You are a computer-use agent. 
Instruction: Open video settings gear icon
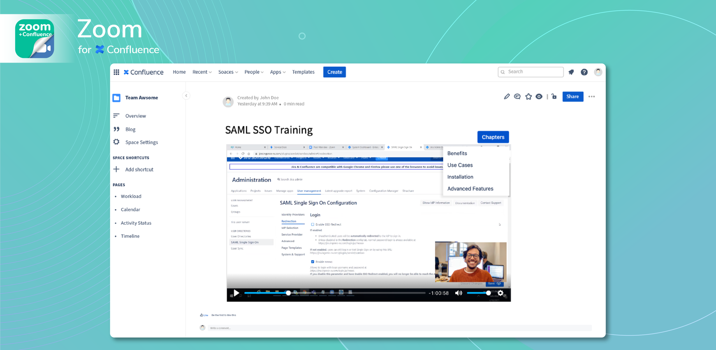(x=500, y=293)
